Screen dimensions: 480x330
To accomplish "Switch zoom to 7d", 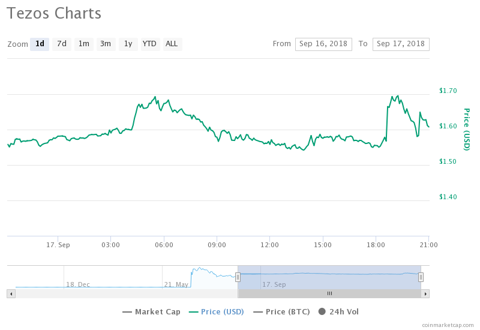I will 62,44.
